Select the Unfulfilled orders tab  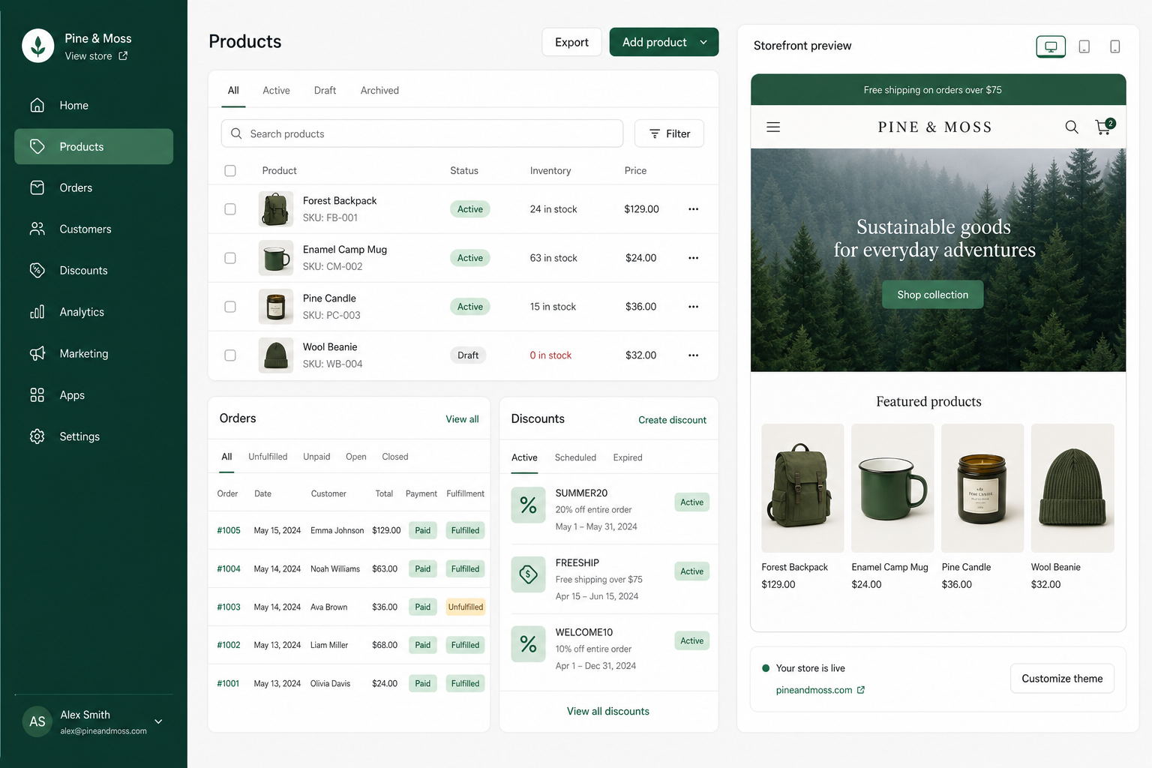(x=268, y=457)
